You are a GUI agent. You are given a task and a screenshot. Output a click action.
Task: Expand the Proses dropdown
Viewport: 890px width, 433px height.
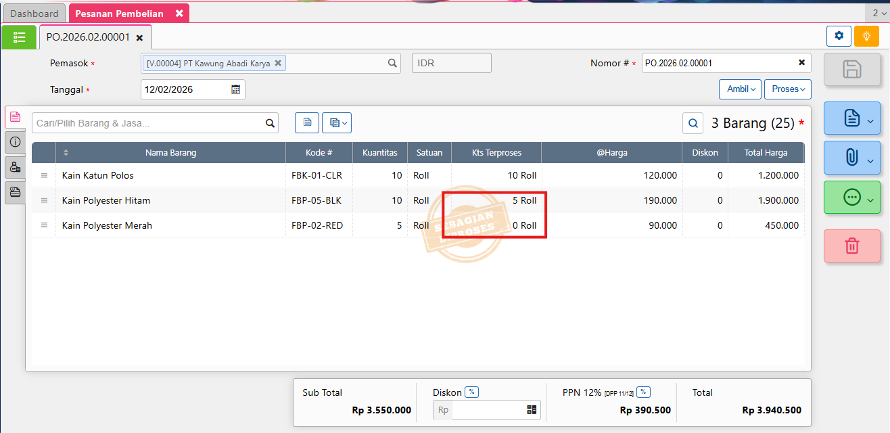788,89
